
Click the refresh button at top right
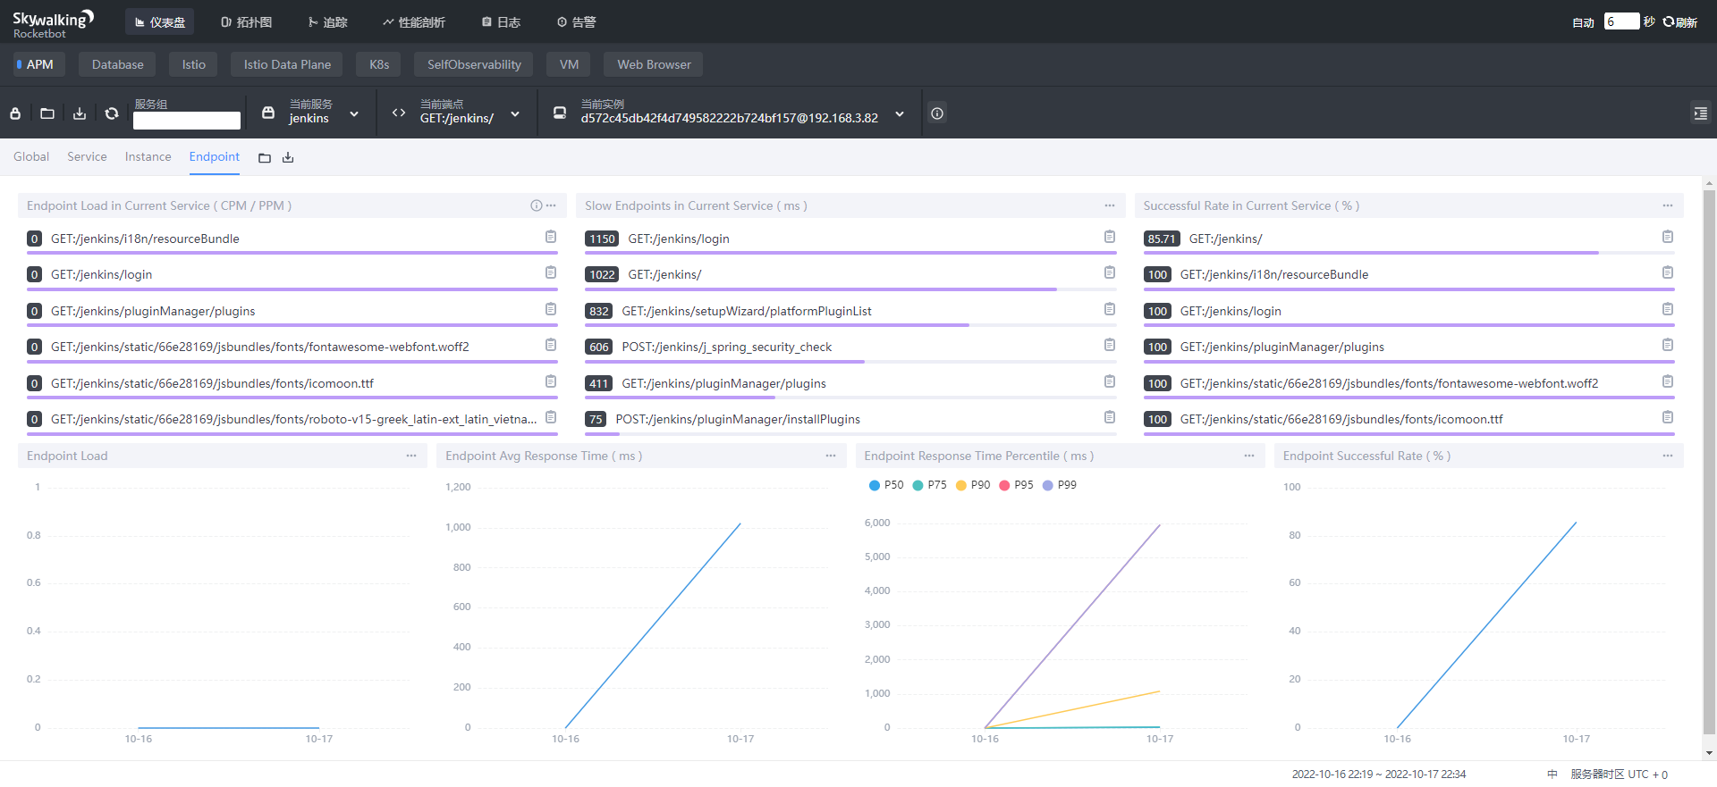(1680, 22)
